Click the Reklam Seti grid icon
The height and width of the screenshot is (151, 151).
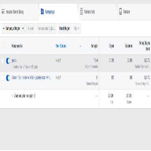(82, 11)
